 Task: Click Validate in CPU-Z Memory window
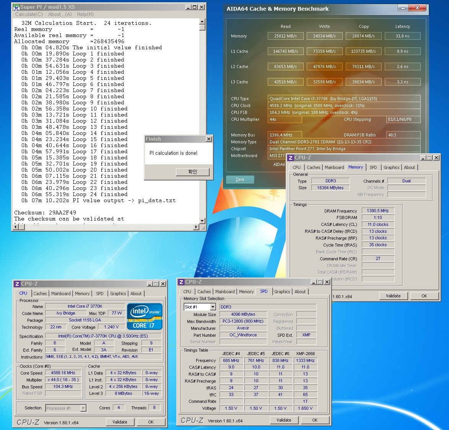point(393,296)
